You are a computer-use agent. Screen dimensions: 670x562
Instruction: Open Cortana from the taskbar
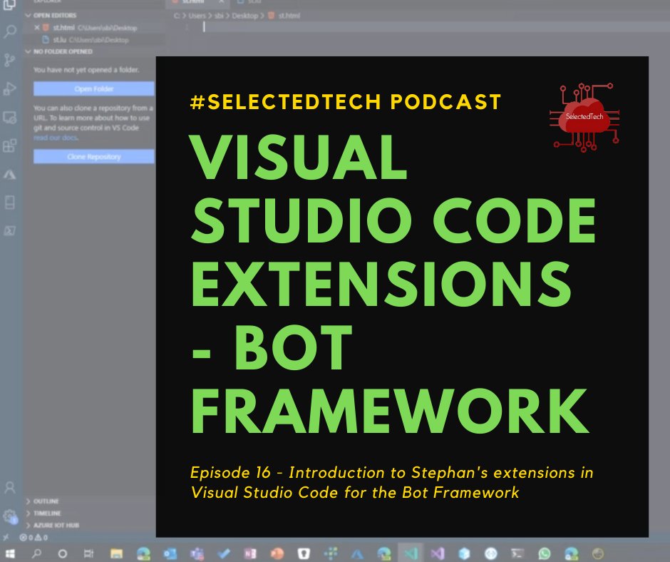(x=63, y=553)
